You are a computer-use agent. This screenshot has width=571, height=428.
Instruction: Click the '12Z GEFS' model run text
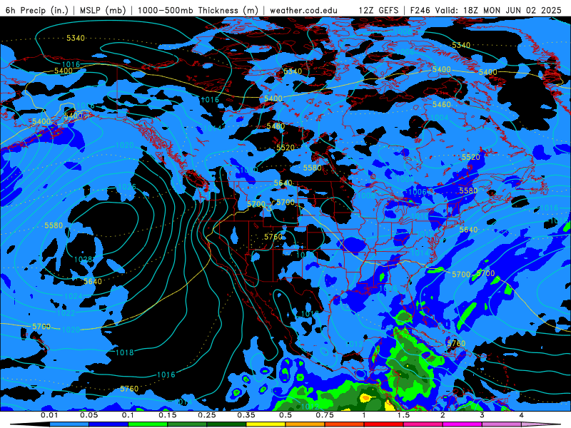click(379, 10)
